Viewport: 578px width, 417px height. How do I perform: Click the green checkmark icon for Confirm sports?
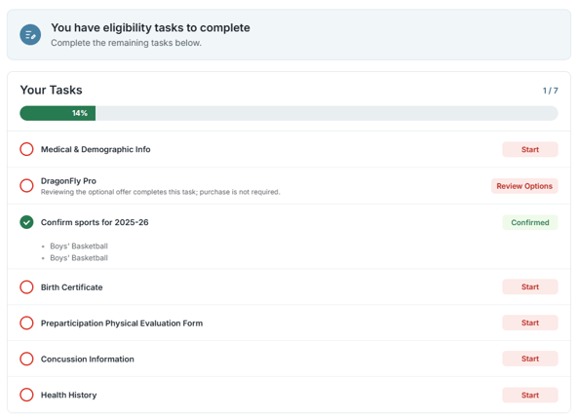tap(26, 222)
